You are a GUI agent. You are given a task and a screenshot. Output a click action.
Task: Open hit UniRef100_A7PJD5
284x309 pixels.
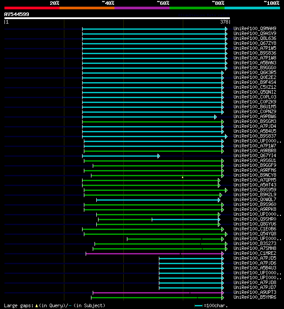pyautogui.click(x=255, y=258)
